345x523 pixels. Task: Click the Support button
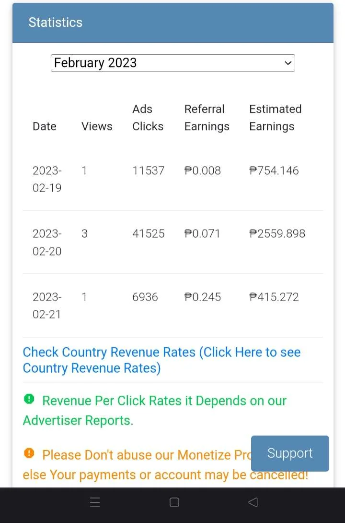pos(290,453)
